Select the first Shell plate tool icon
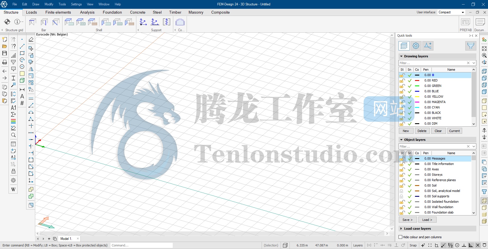Viewport: 488px width, 249px height. point(69,22)
